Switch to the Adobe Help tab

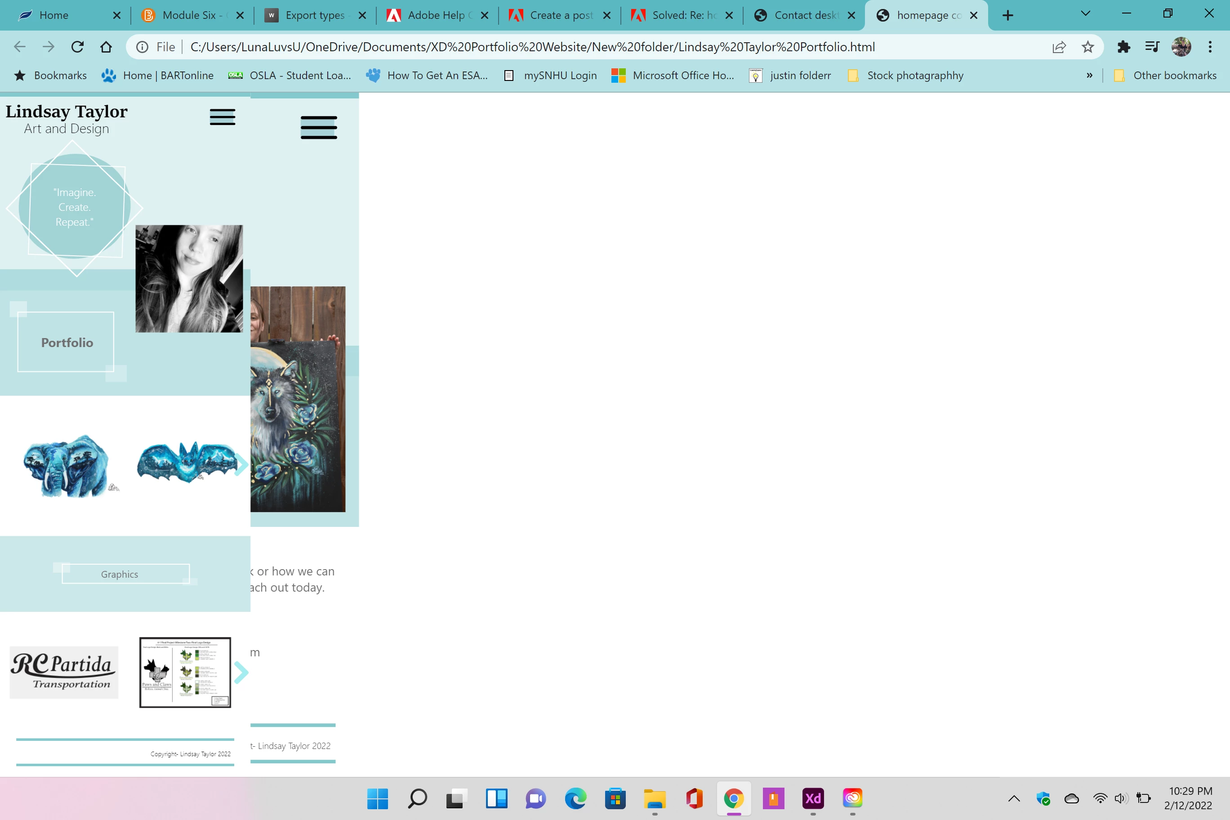click(x=437, y=15)
